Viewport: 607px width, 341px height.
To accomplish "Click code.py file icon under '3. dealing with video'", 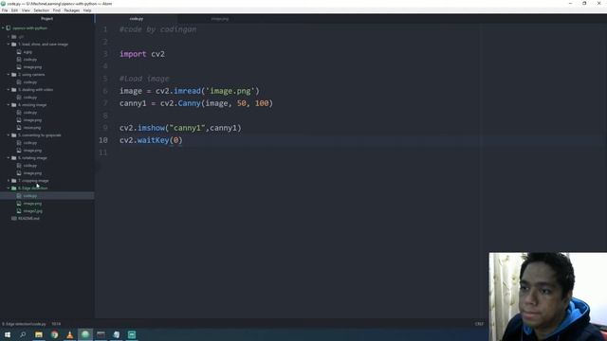I will (19, 97).
